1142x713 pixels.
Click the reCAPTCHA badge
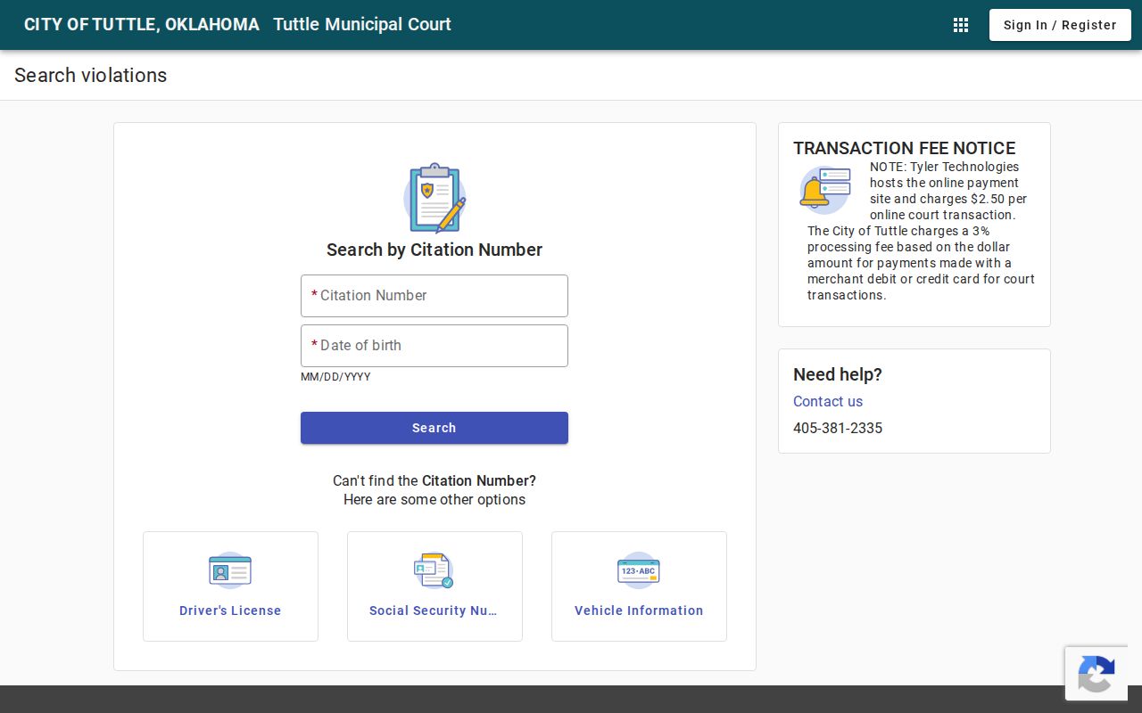click(x=1096, y=674)
